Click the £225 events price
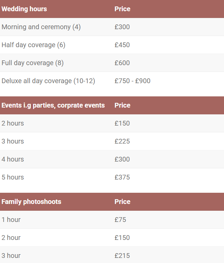 122,141
